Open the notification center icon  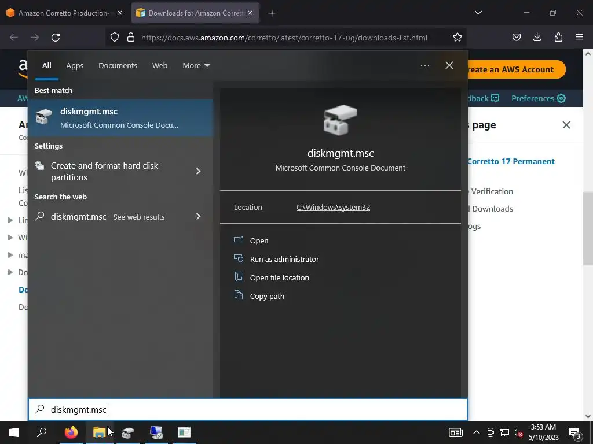pyautogui.click(x=574, y=434)
